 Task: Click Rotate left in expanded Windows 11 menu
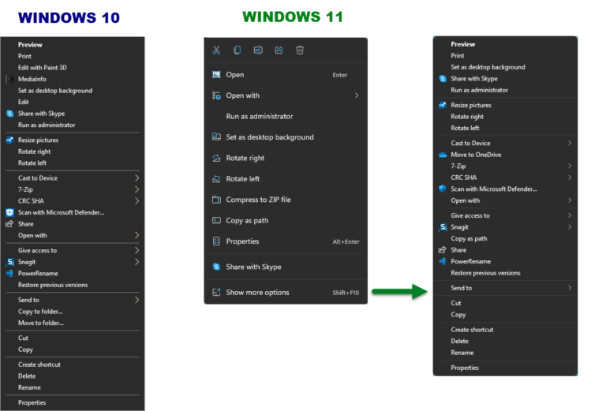[465, 128]
